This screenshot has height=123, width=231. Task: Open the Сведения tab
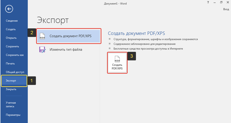coord(12,21)
